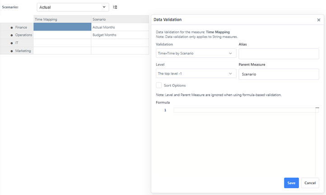Select the Marketing row header
326x195 pixels.
(17, 51)
